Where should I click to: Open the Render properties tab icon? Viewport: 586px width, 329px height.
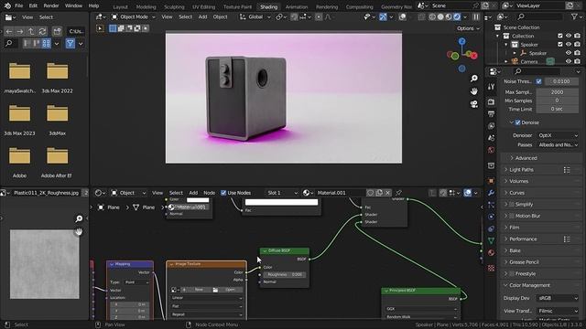tap(491, 101)
